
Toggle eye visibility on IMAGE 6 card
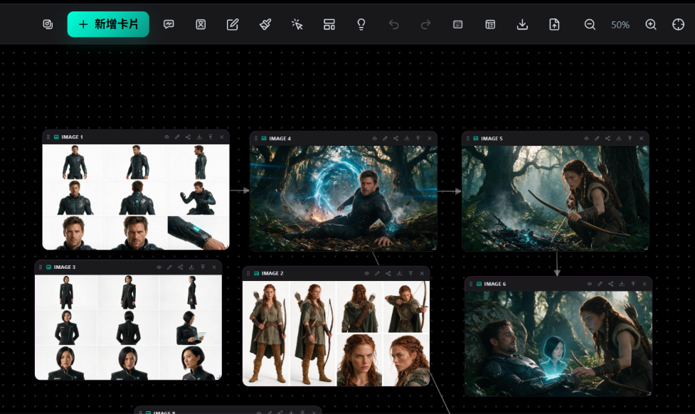(590, 284)
